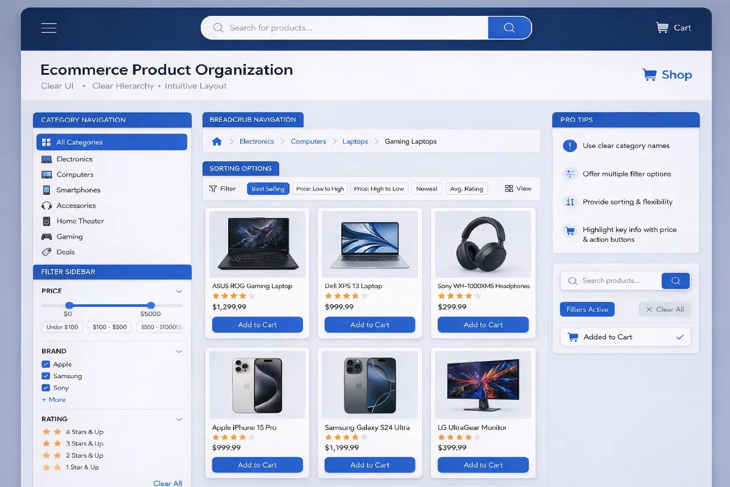Sort by Avg. Rating
The image size is (730, 487).
pyautogui.click(x=467, y=189)
